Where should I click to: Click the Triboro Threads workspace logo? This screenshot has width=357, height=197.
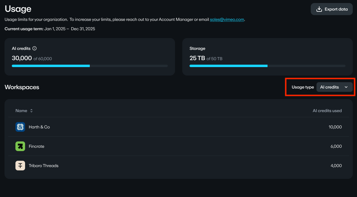click(x=20, y=166)
